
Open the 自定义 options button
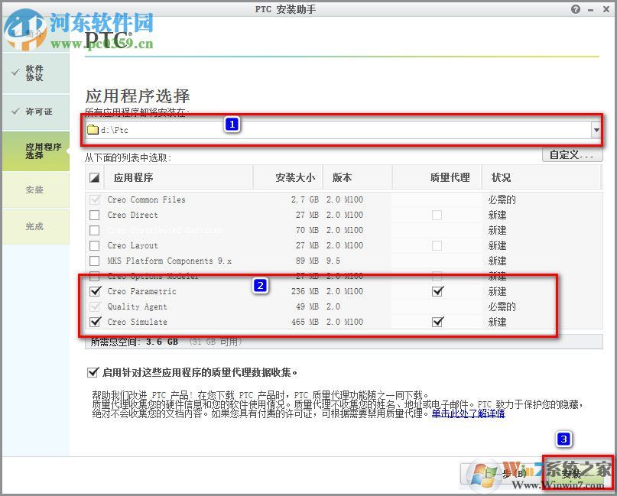pos(573,154)
